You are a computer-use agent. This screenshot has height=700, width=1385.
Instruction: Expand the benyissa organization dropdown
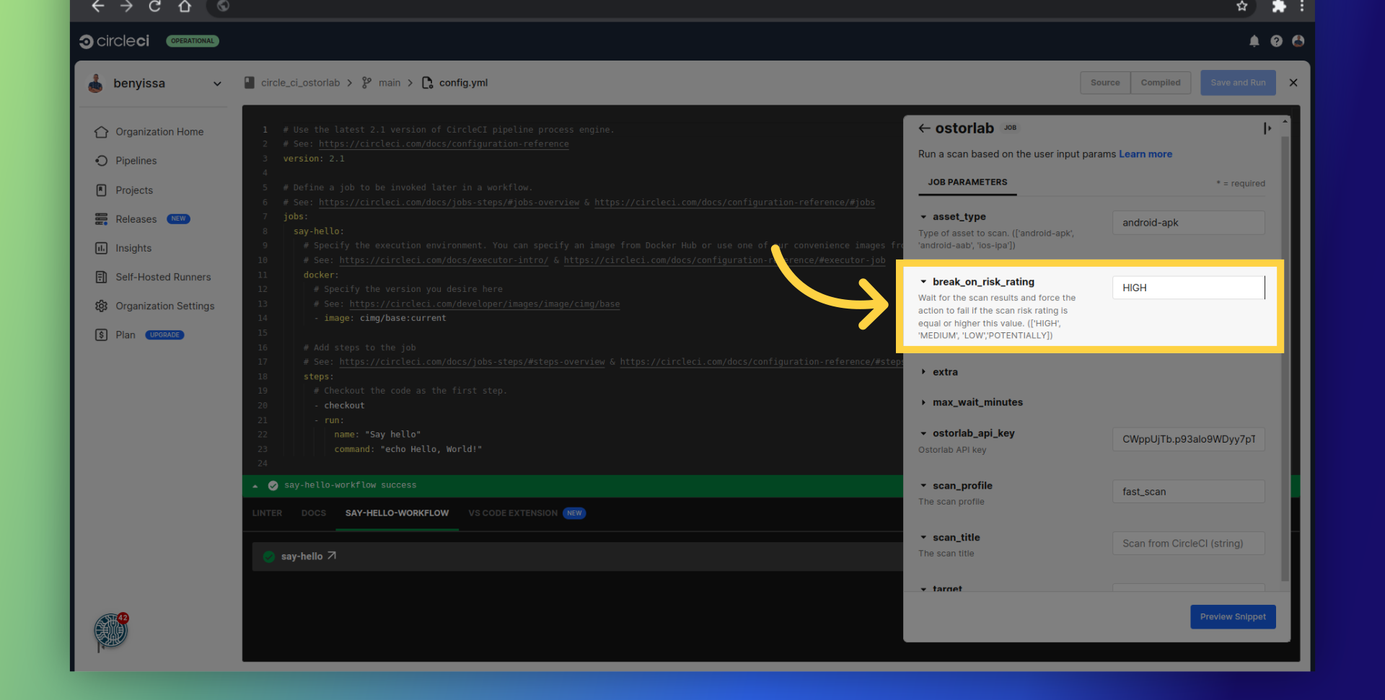(x=217, y=84)
